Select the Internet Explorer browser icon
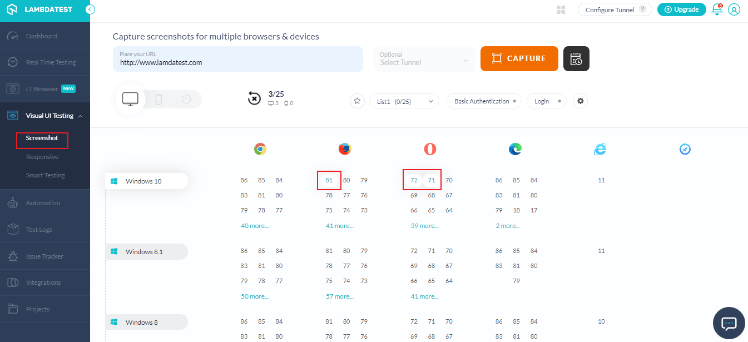The width and height of the screenshot is (748, 342). tap(600, 148)
